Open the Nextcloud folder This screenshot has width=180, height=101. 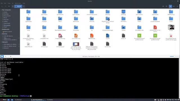[76, 19]
